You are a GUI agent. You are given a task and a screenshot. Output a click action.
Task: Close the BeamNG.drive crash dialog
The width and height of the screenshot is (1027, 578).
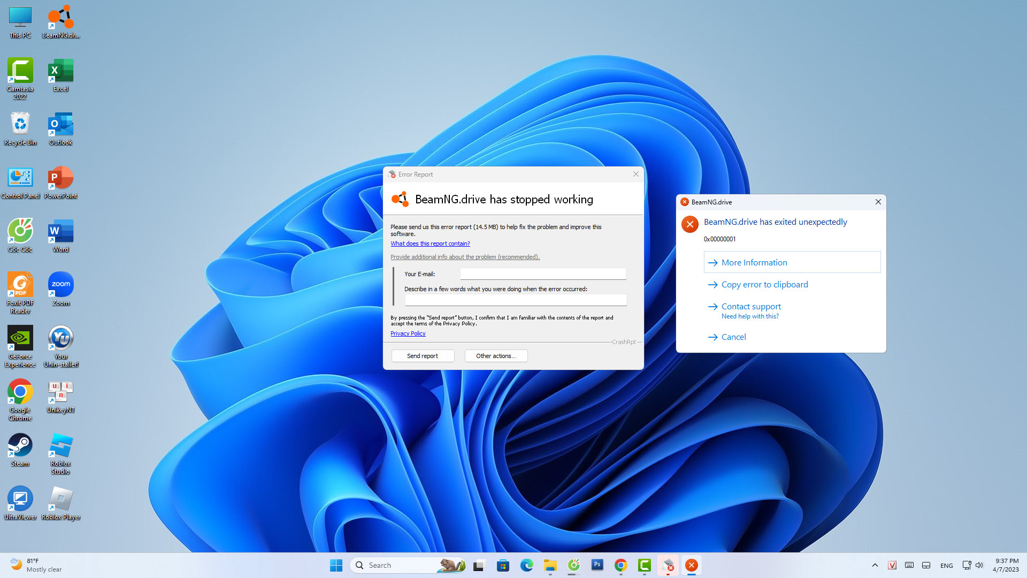coord(878,202)
